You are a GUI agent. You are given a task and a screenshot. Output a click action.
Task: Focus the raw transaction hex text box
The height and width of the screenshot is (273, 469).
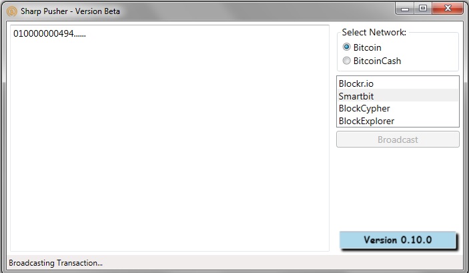tap(169, 138)
